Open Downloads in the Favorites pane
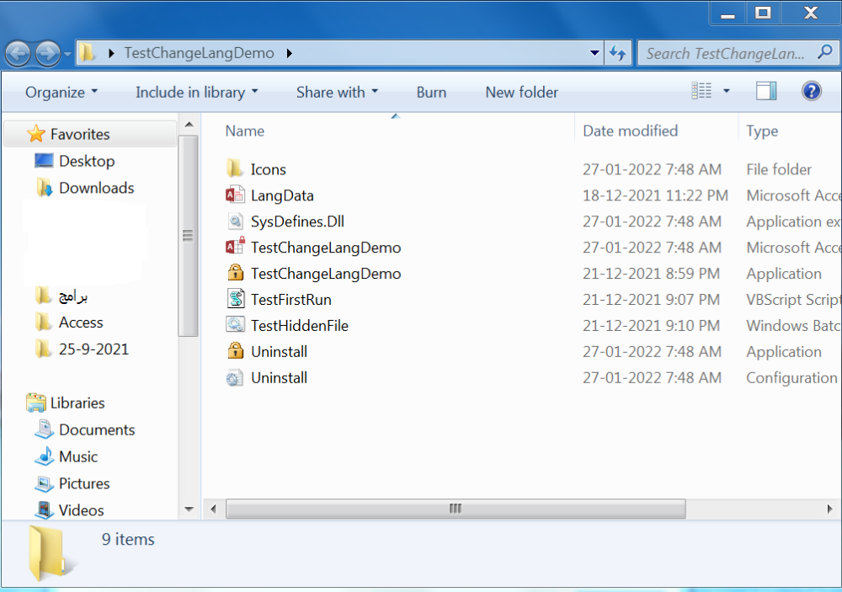 (x=96, y=188)
